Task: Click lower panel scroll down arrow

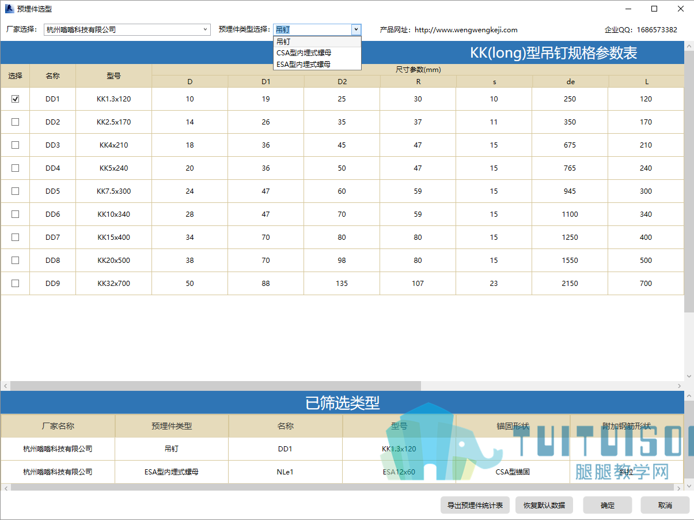Action: point(689,487)
